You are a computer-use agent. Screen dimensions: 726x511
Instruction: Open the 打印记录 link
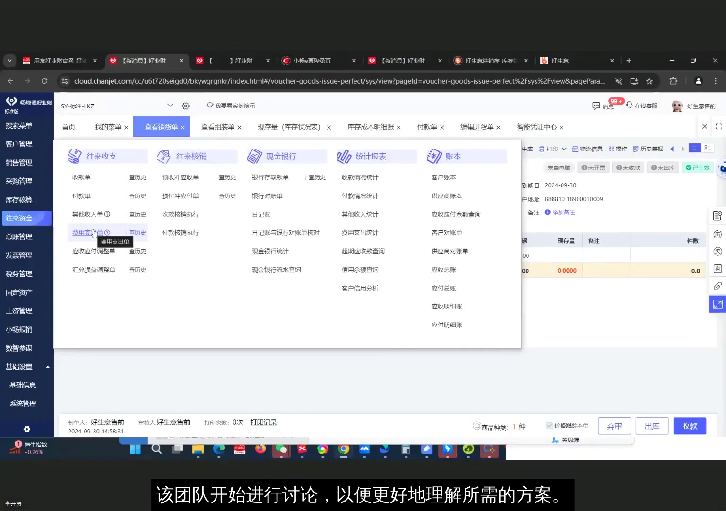click(263, 422)
